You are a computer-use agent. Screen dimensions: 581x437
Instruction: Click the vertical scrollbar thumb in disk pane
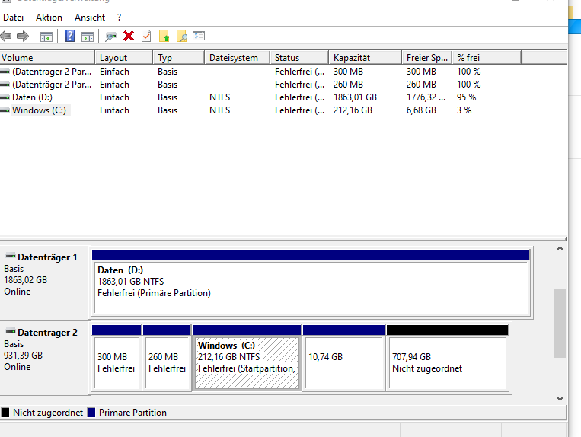pos(560,323)
